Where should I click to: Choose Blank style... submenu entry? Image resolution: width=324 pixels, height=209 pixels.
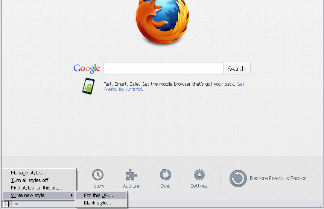click(x=101, y=203)
